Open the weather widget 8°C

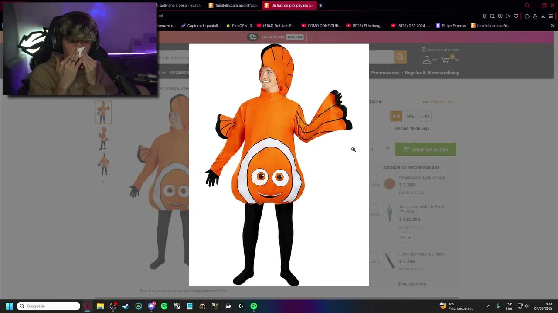[456, 306]
